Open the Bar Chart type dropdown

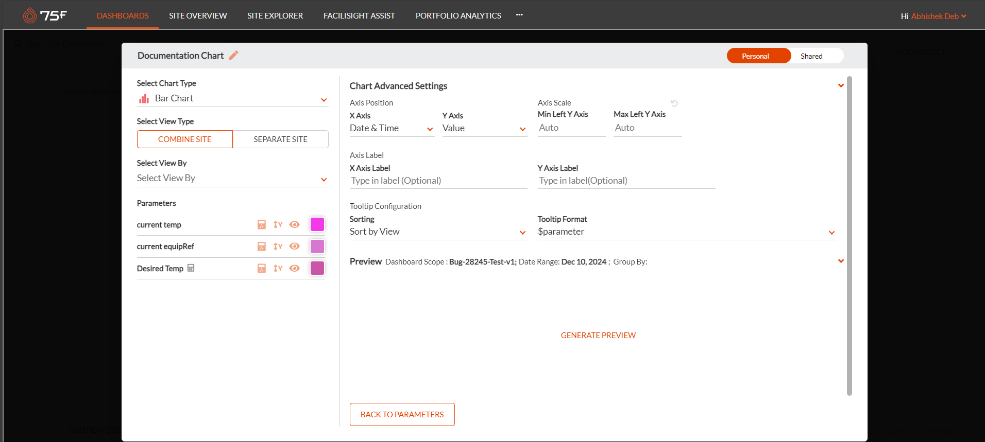click(x=232, y=98)
